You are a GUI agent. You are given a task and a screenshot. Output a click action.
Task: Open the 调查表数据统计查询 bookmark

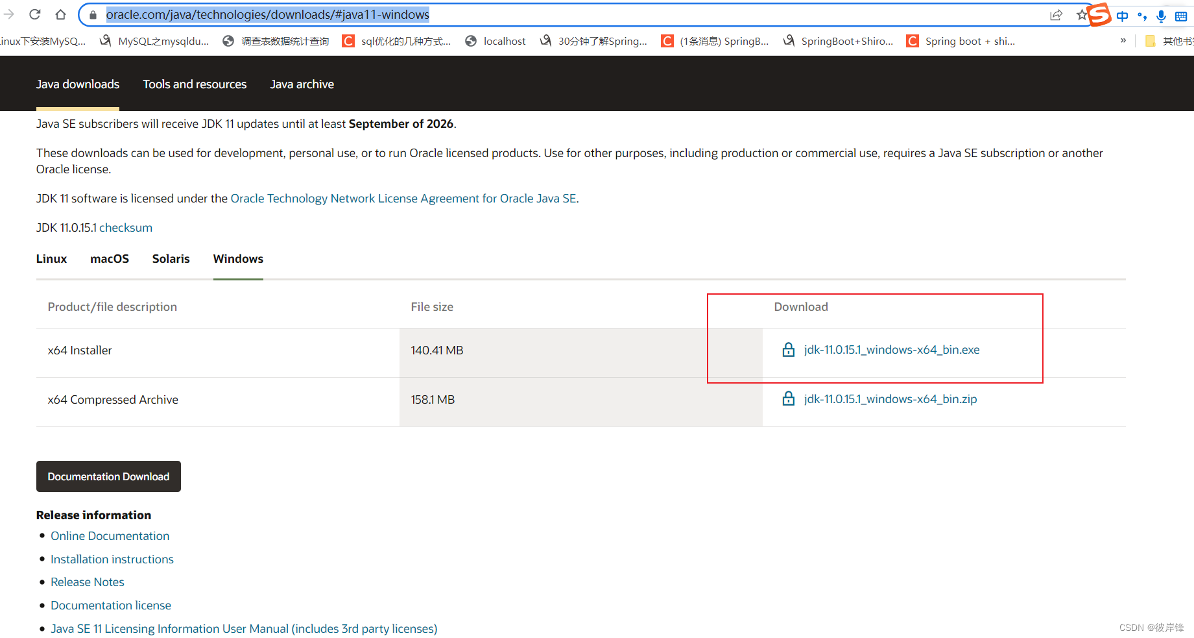tap(276, 41)
